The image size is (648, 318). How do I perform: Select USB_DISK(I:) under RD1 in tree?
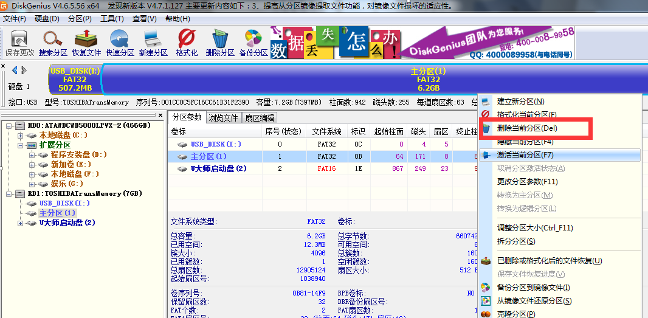coord(64,203)
